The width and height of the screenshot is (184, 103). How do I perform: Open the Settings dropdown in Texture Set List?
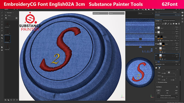coord(176,12)
